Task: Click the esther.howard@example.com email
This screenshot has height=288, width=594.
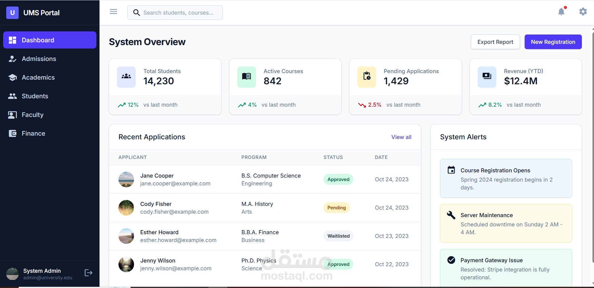Action: [x=178, y=240]
